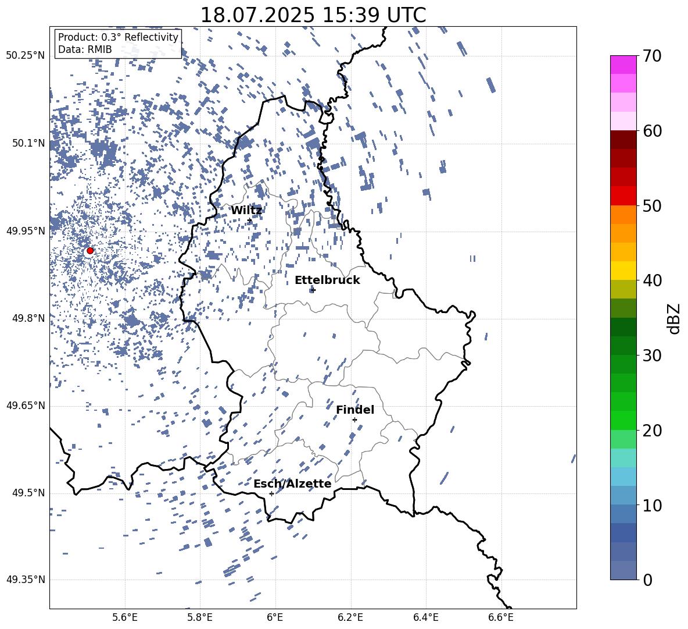Click the Findel station cross marker
The width and height of the screenshot is (688, 629).
(354, 420)
